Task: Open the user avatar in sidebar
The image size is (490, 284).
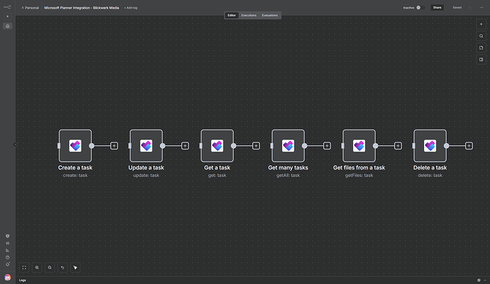Action: click(x=8, y=278)
